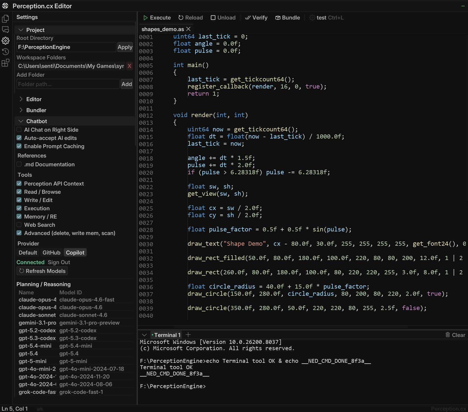Viewport: 468px width, 412px height.
Task: Open the file explorer sidebar icon
Action: coord(5,19)
